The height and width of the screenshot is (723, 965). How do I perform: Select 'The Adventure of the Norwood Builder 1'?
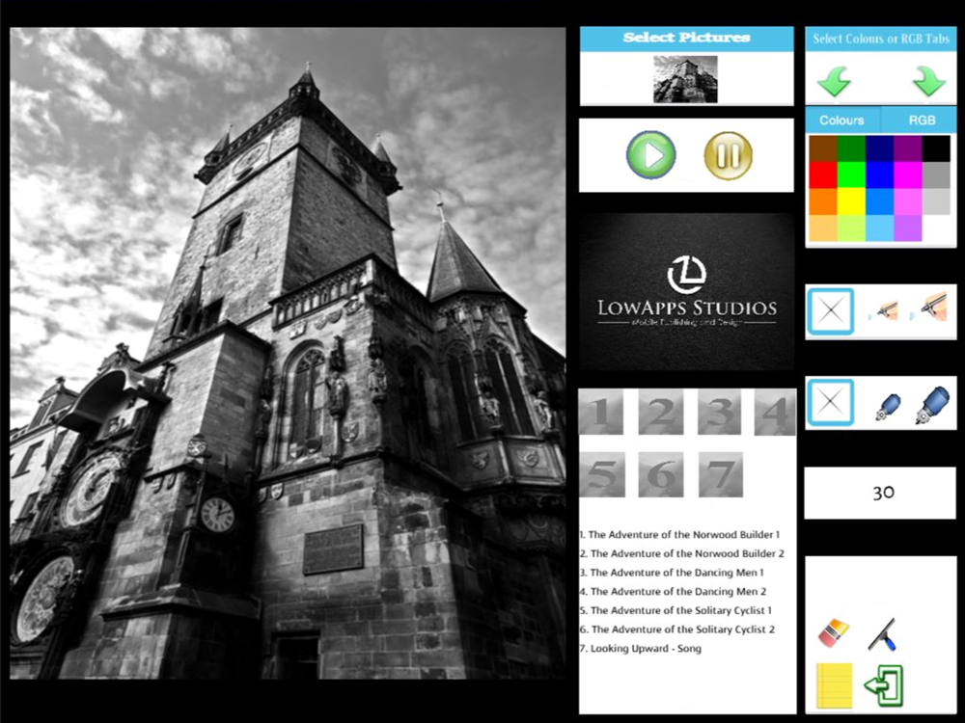680,534
